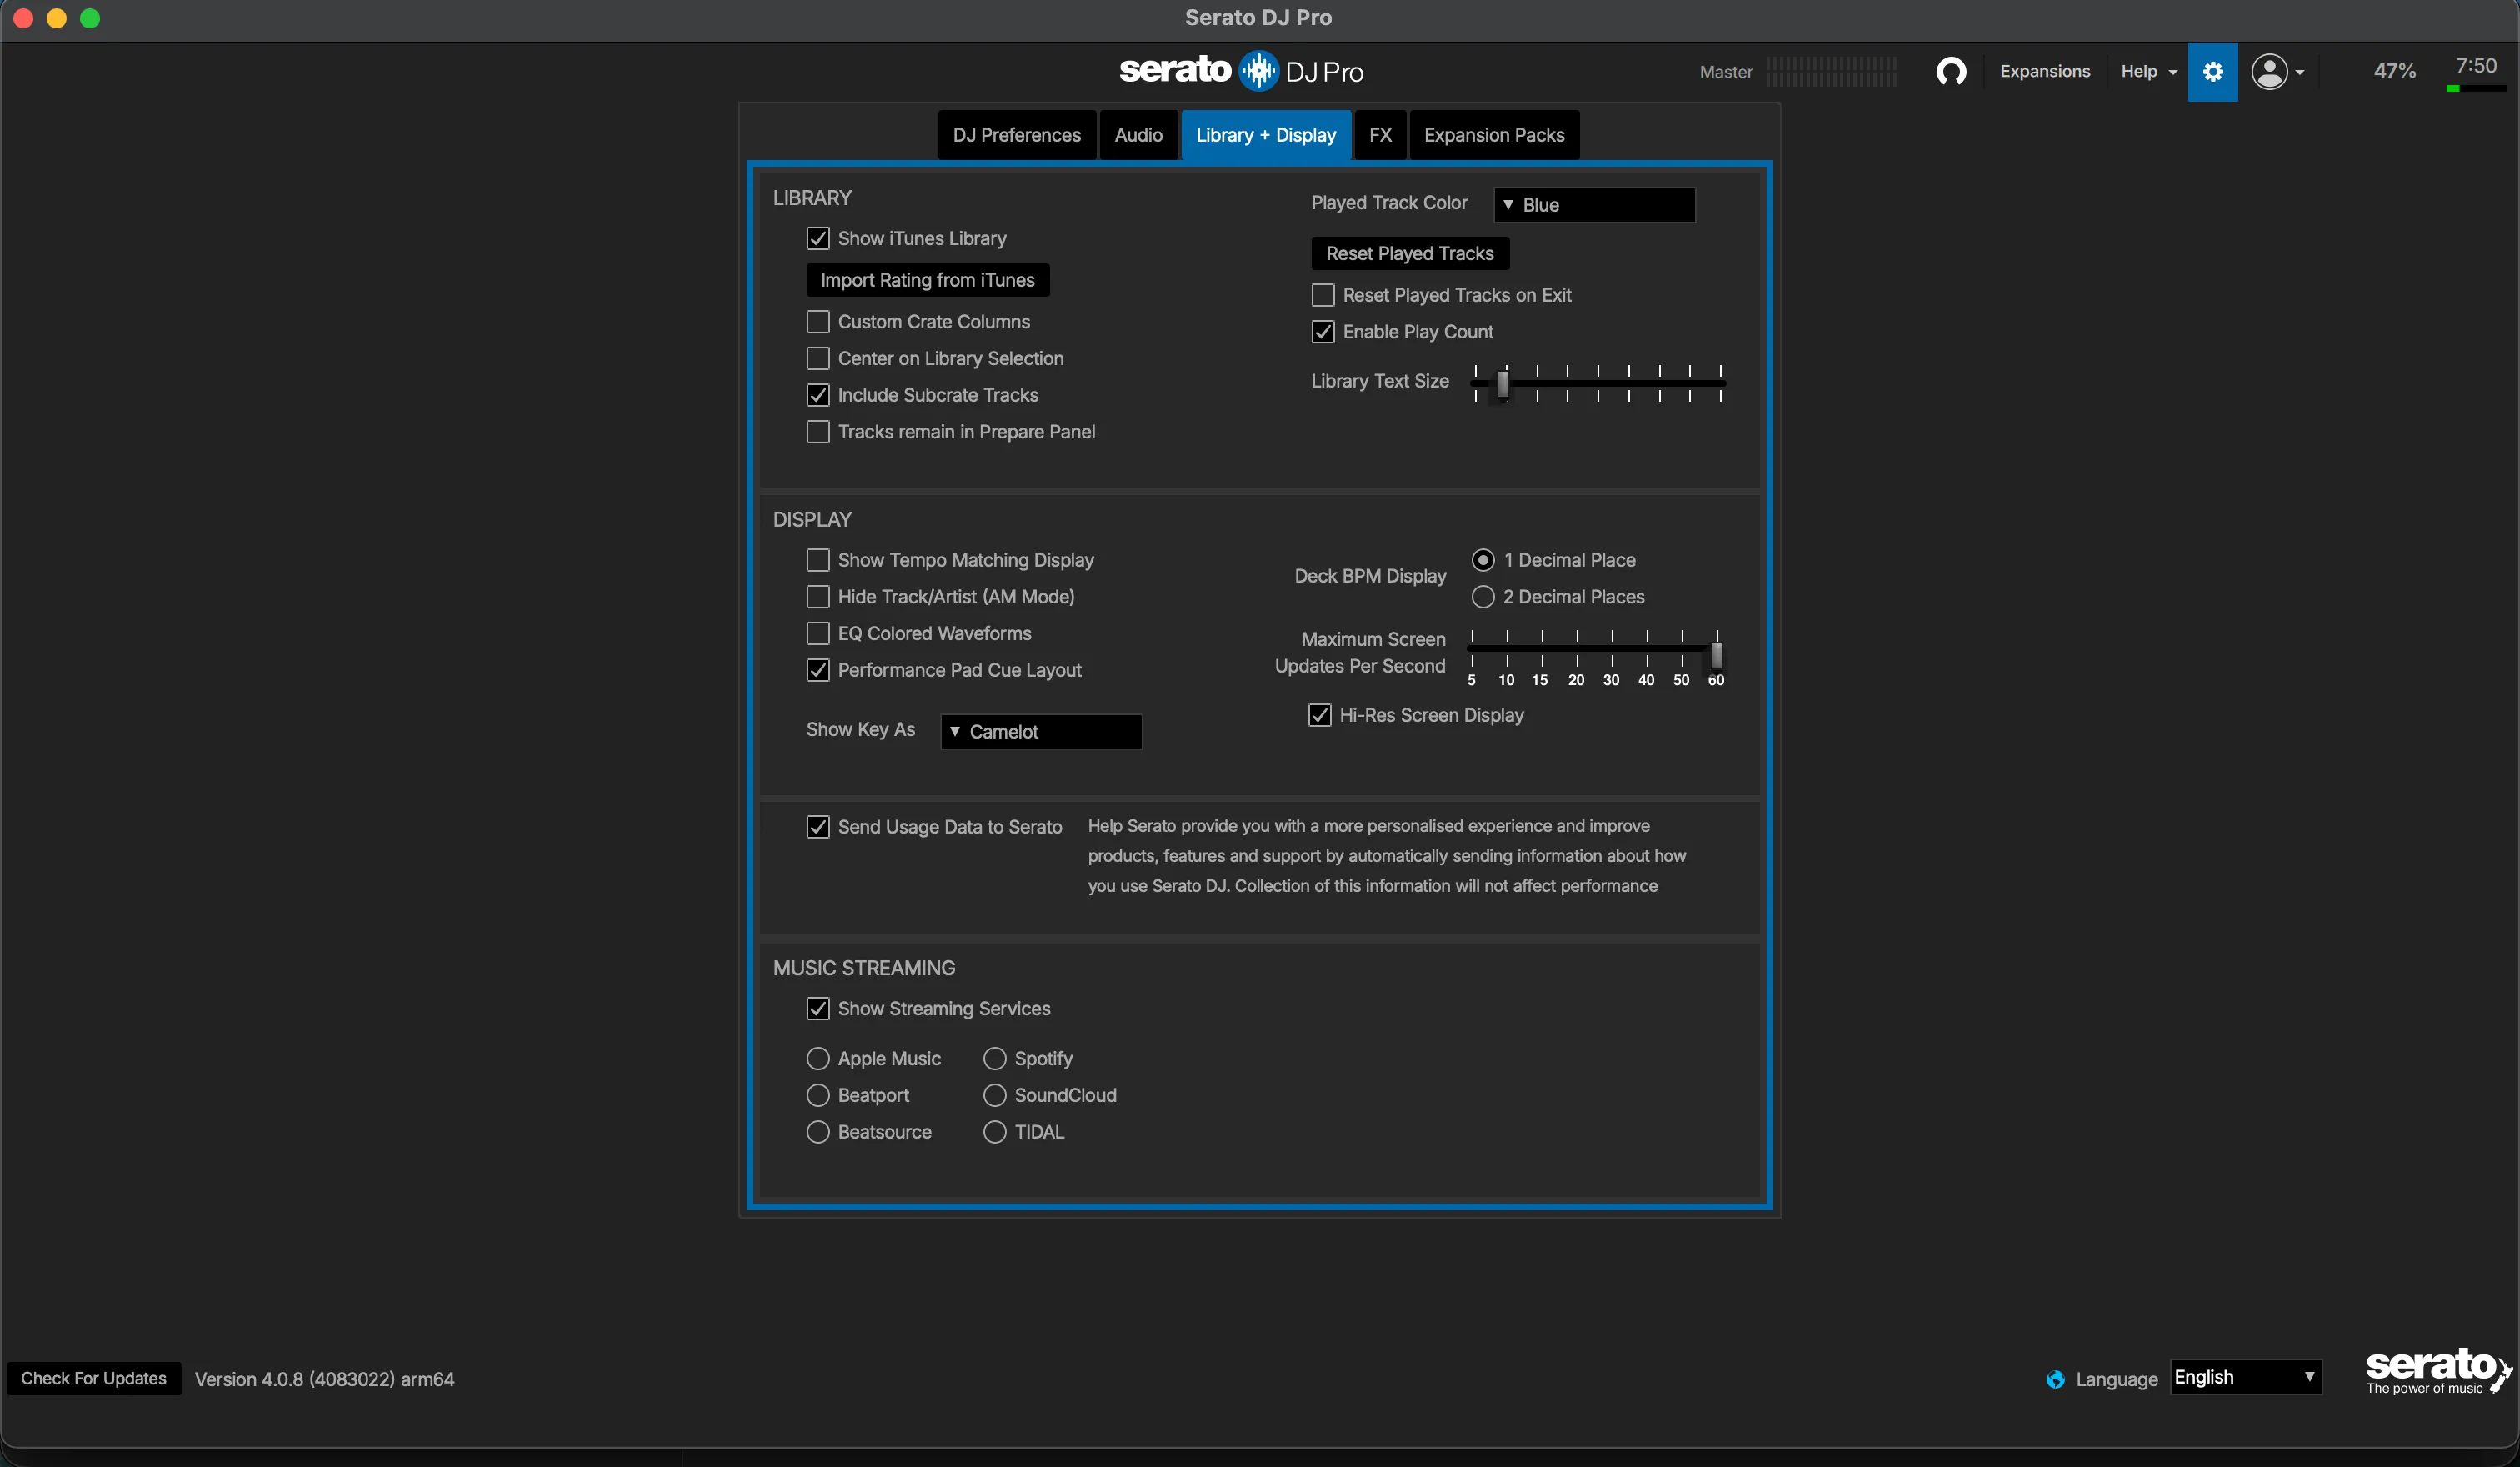Expand the Help menu
Image resolution: width=2520 pixels, height=1467 pixels.
click(2148, 71)
